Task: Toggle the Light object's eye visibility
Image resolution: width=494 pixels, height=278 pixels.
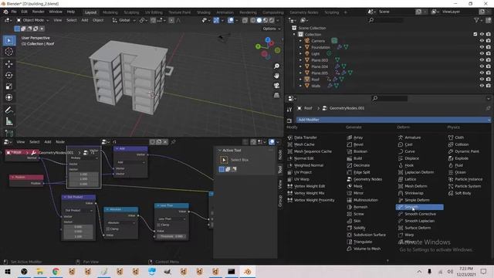Action: click(x=482, y=53)
